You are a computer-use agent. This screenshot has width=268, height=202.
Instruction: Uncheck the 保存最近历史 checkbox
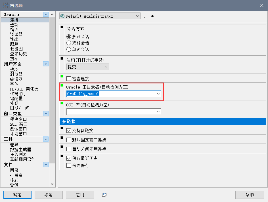tap(69, 158)
